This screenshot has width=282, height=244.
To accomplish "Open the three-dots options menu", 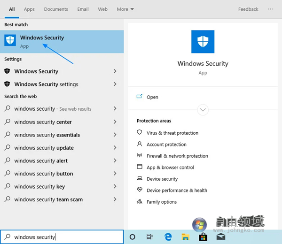I will tap(270, 9).
